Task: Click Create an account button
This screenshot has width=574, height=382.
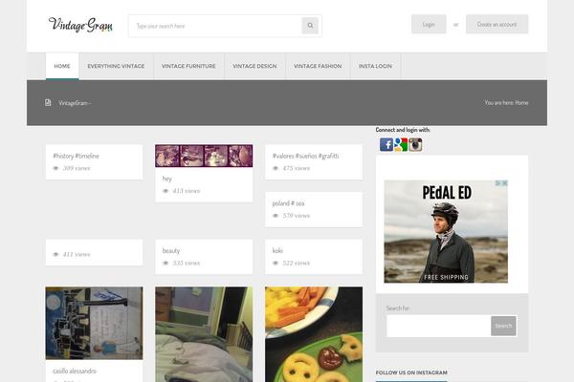Action: [497, 25]
